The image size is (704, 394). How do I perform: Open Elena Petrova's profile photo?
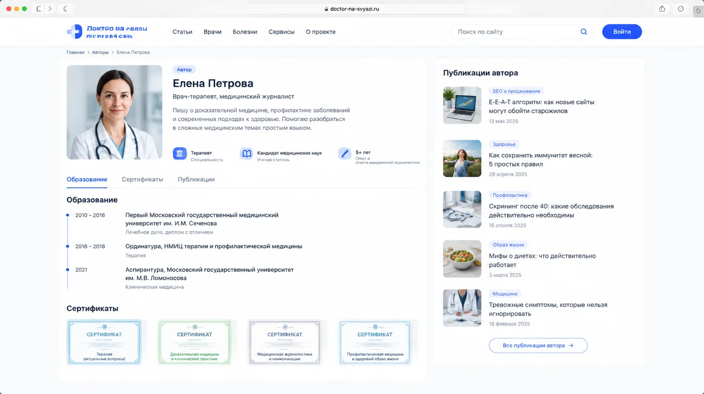(x=114, y=112)
